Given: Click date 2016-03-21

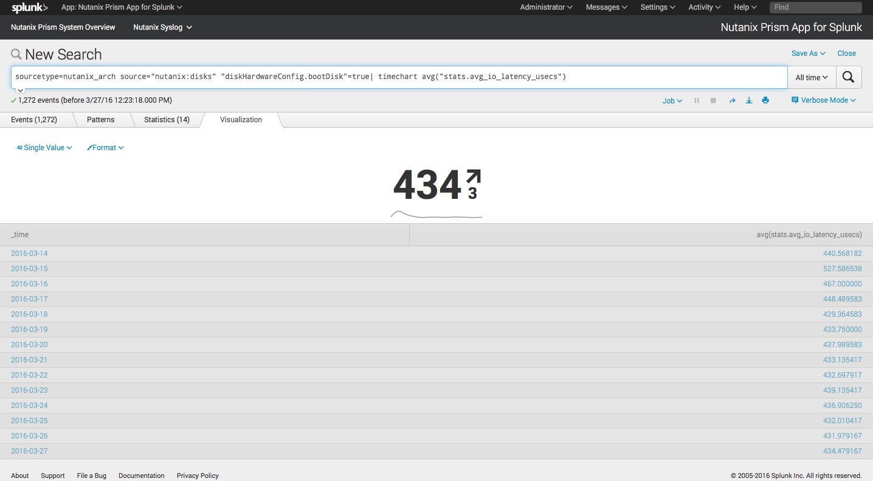Looking at the screenshot, I should pyautogui.click(x=29, y=360).
